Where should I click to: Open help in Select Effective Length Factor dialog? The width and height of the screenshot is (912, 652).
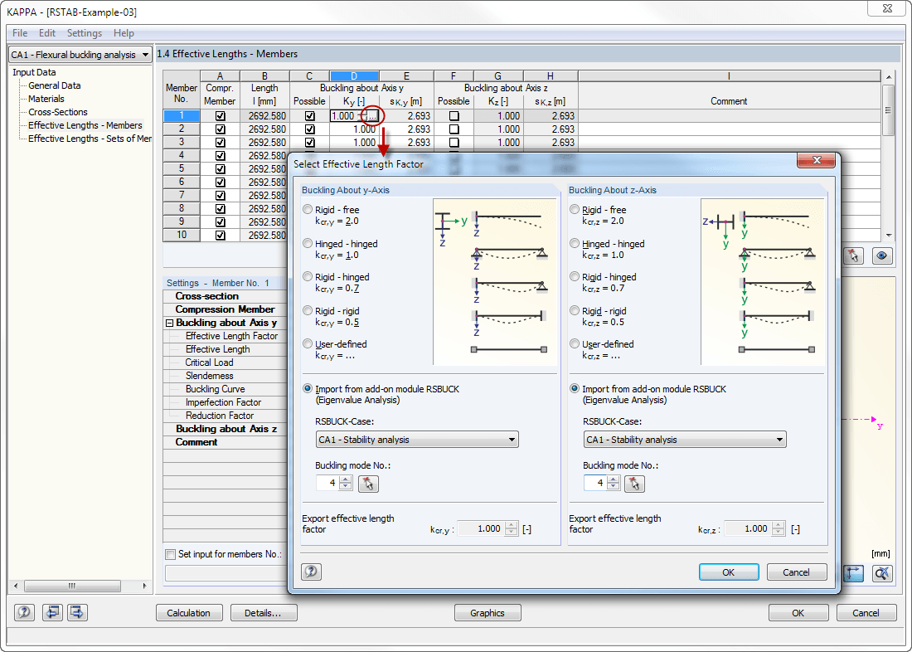311,572
